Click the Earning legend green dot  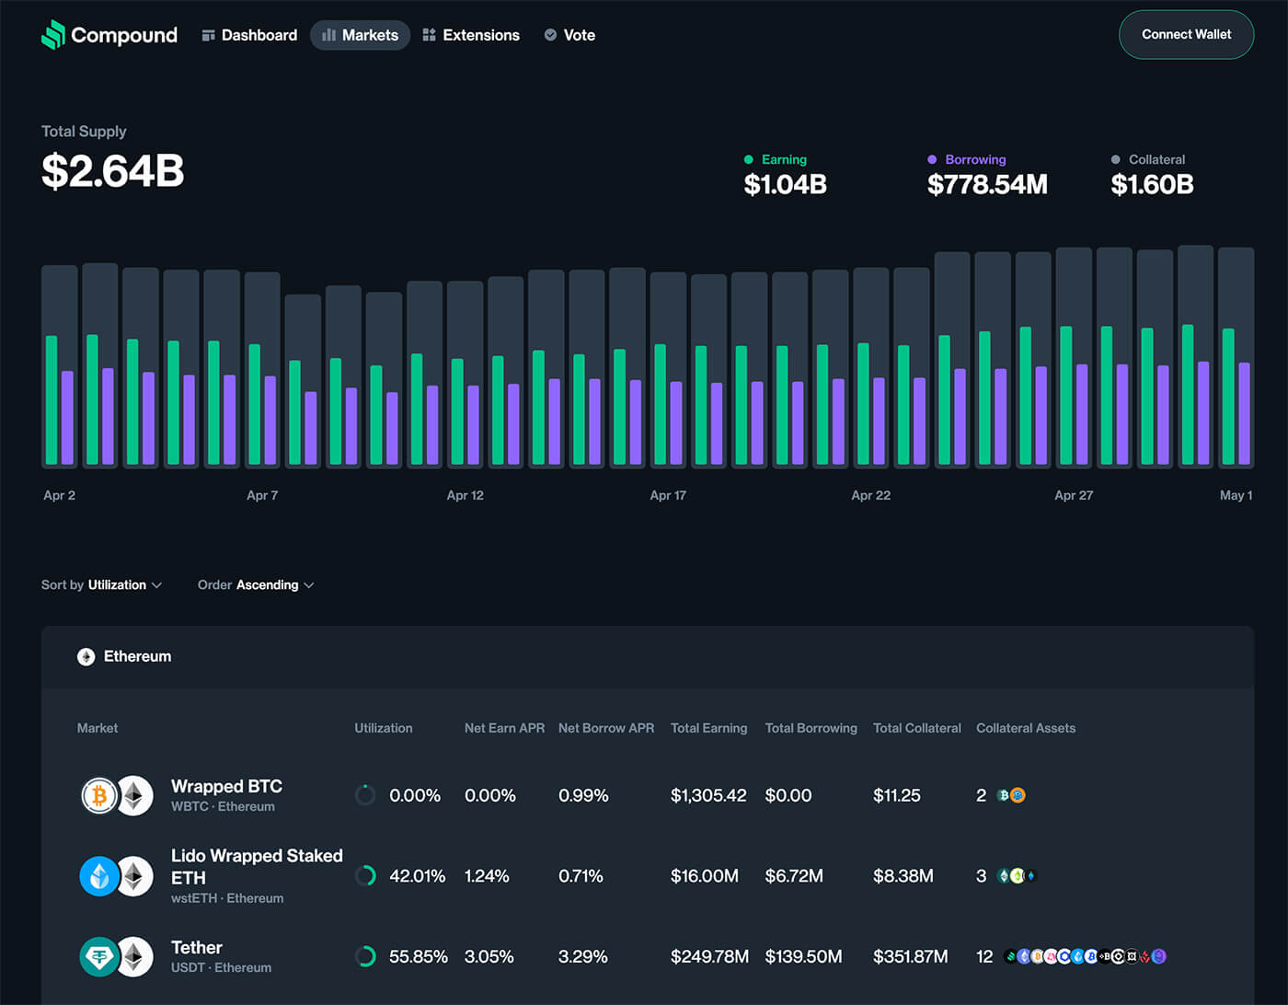point(749,160)
